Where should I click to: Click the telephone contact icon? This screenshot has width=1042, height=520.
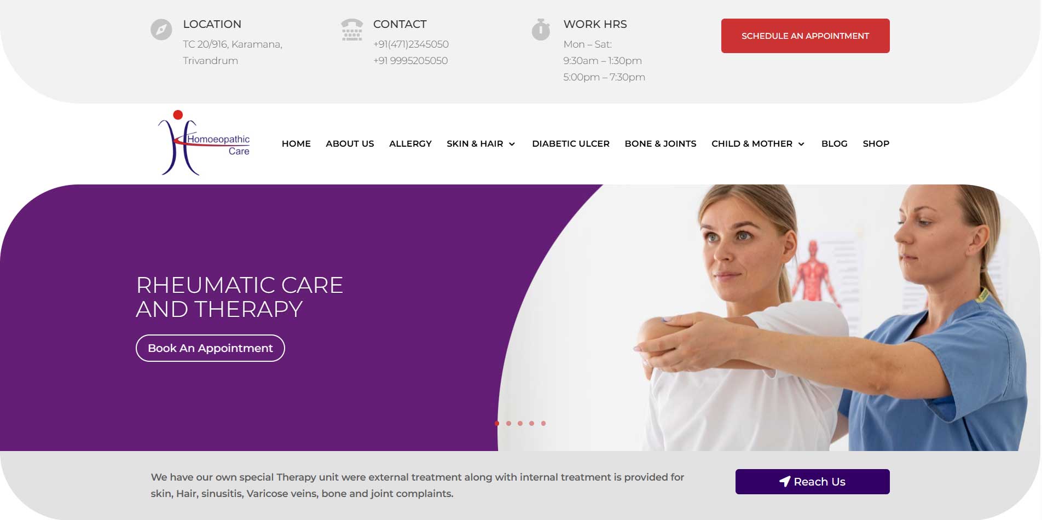point(352,30)
